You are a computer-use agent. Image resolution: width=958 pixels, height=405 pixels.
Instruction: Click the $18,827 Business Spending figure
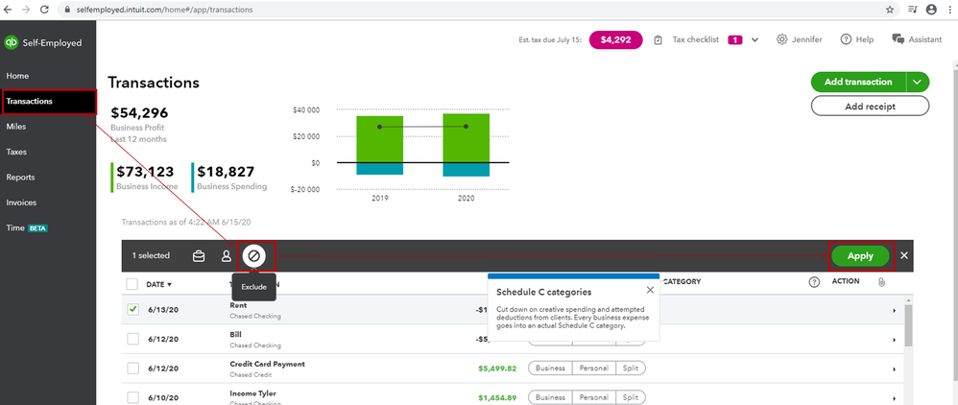[x=226, y=172]
